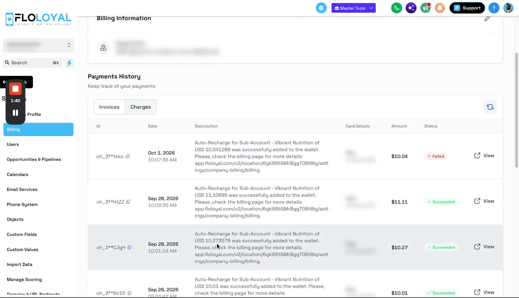Open the blue help question mark
Viewport: 519px width, 298px height.
[x=494, y=8]
